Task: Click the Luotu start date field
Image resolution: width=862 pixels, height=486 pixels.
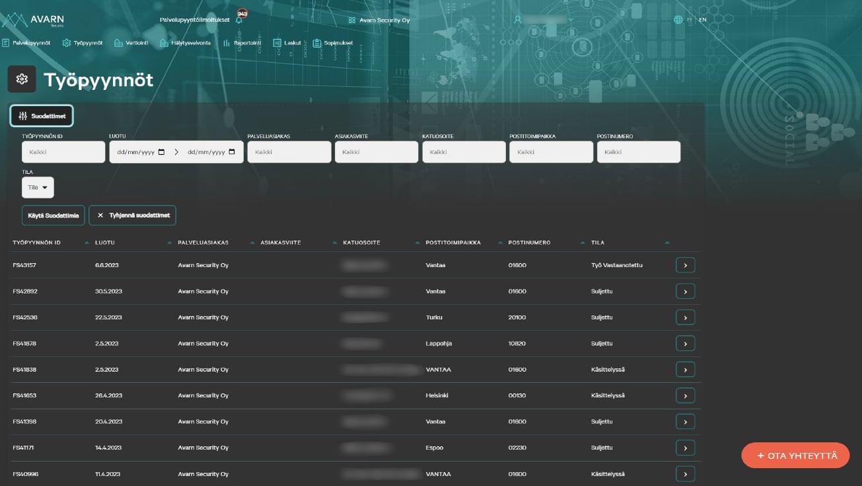Action: [140, 152]
